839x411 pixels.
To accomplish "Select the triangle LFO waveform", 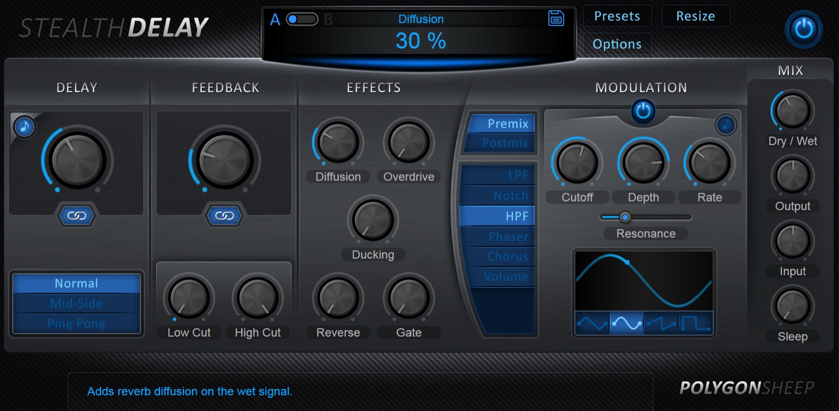I will [592, 324].
